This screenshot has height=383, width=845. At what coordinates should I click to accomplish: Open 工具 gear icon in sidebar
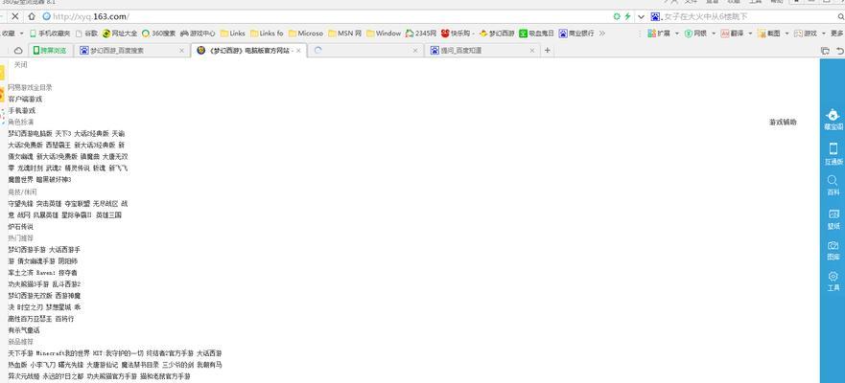click(x=833, y=282)
